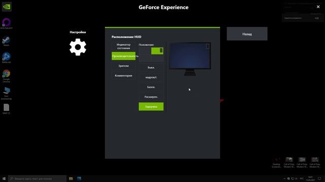
Task: Open the volume icon in system tray
Action: pos(296,178)
